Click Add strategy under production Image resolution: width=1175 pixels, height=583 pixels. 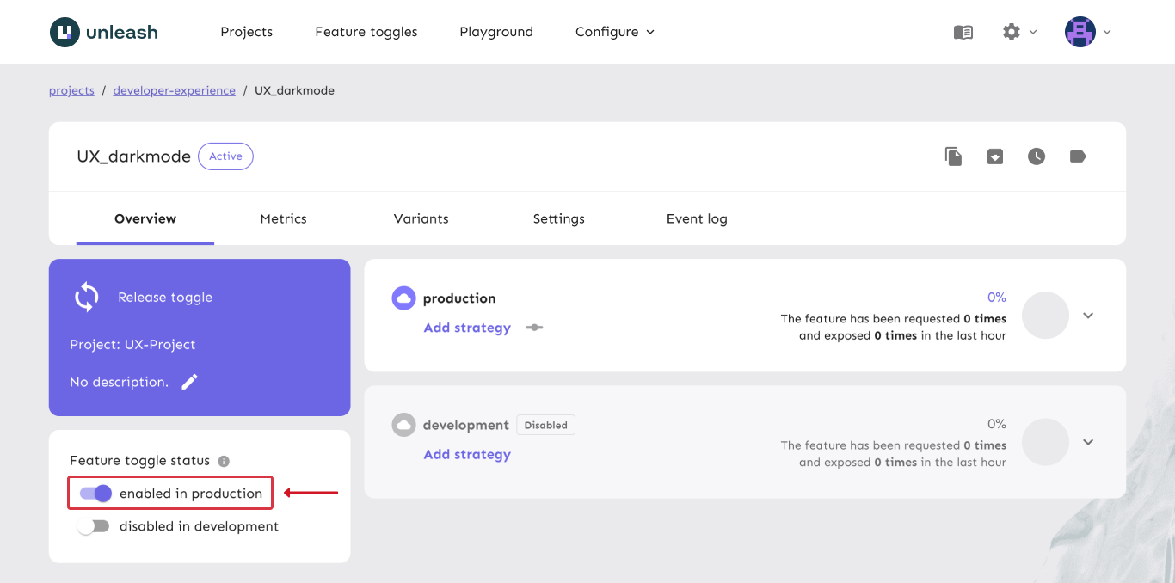point(467,328)
